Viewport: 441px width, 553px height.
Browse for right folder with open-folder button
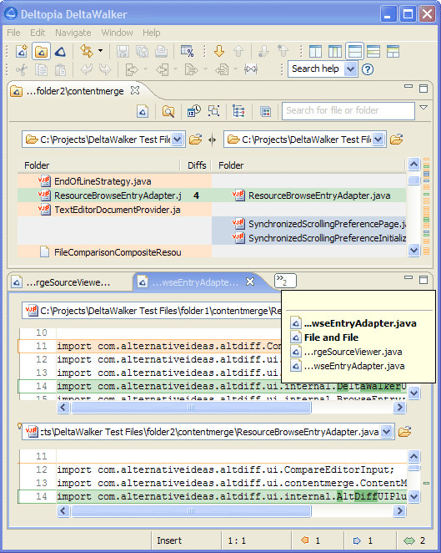(x=396, y=140)
